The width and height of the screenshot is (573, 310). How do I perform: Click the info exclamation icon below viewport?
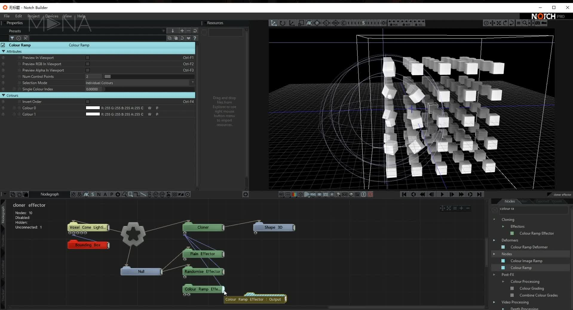(364, 194)
